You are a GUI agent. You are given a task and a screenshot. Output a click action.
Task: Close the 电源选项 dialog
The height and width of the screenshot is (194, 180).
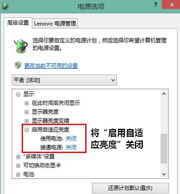172,5
